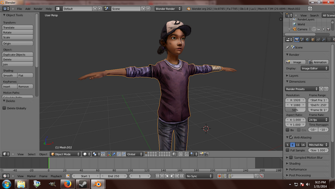Click the Duplicate Objects button
The height and width of the screenshot is (189, 335).
17,54
